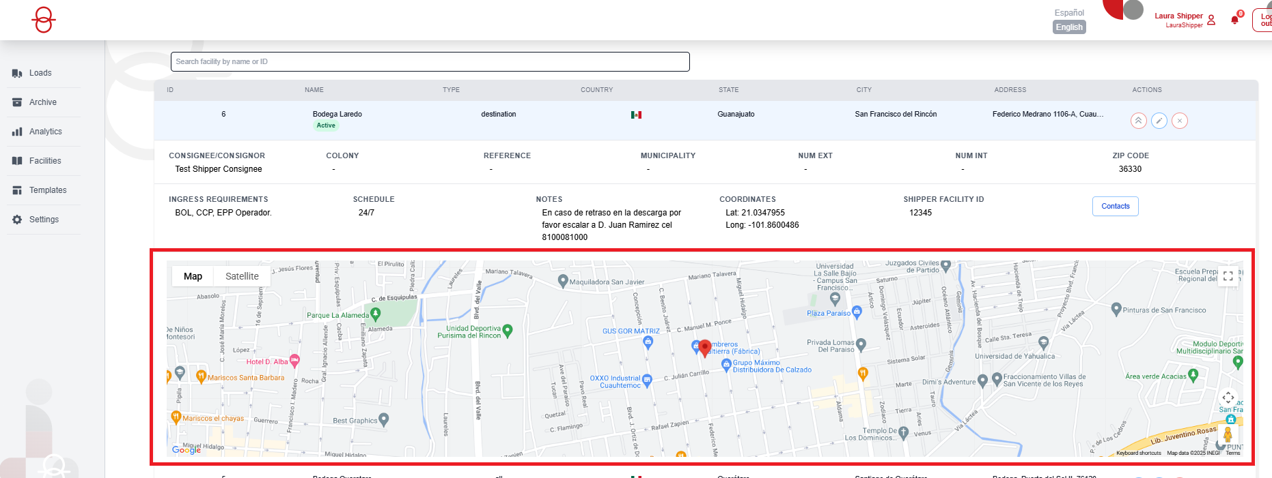Image resolution: width=1272 pixels, height=478 pixels.
Task: Click the Maquiladora San Javier map marker
Action: point(564,280)
